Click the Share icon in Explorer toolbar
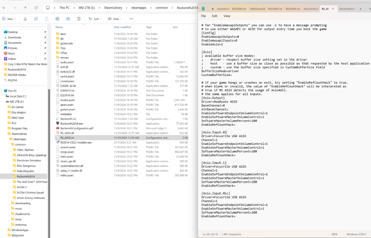Viewport: 371px width, 238px height. click(68, 19)
